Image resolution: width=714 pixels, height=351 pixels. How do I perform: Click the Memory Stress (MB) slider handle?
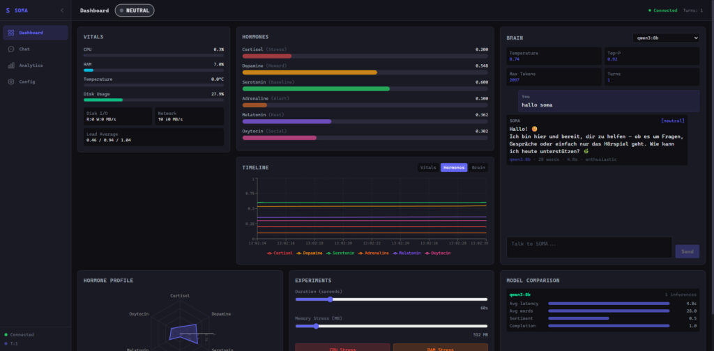[317, 325]
